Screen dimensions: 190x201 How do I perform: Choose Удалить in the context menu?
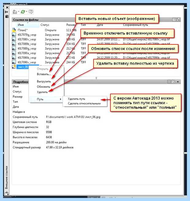[42, 92]
